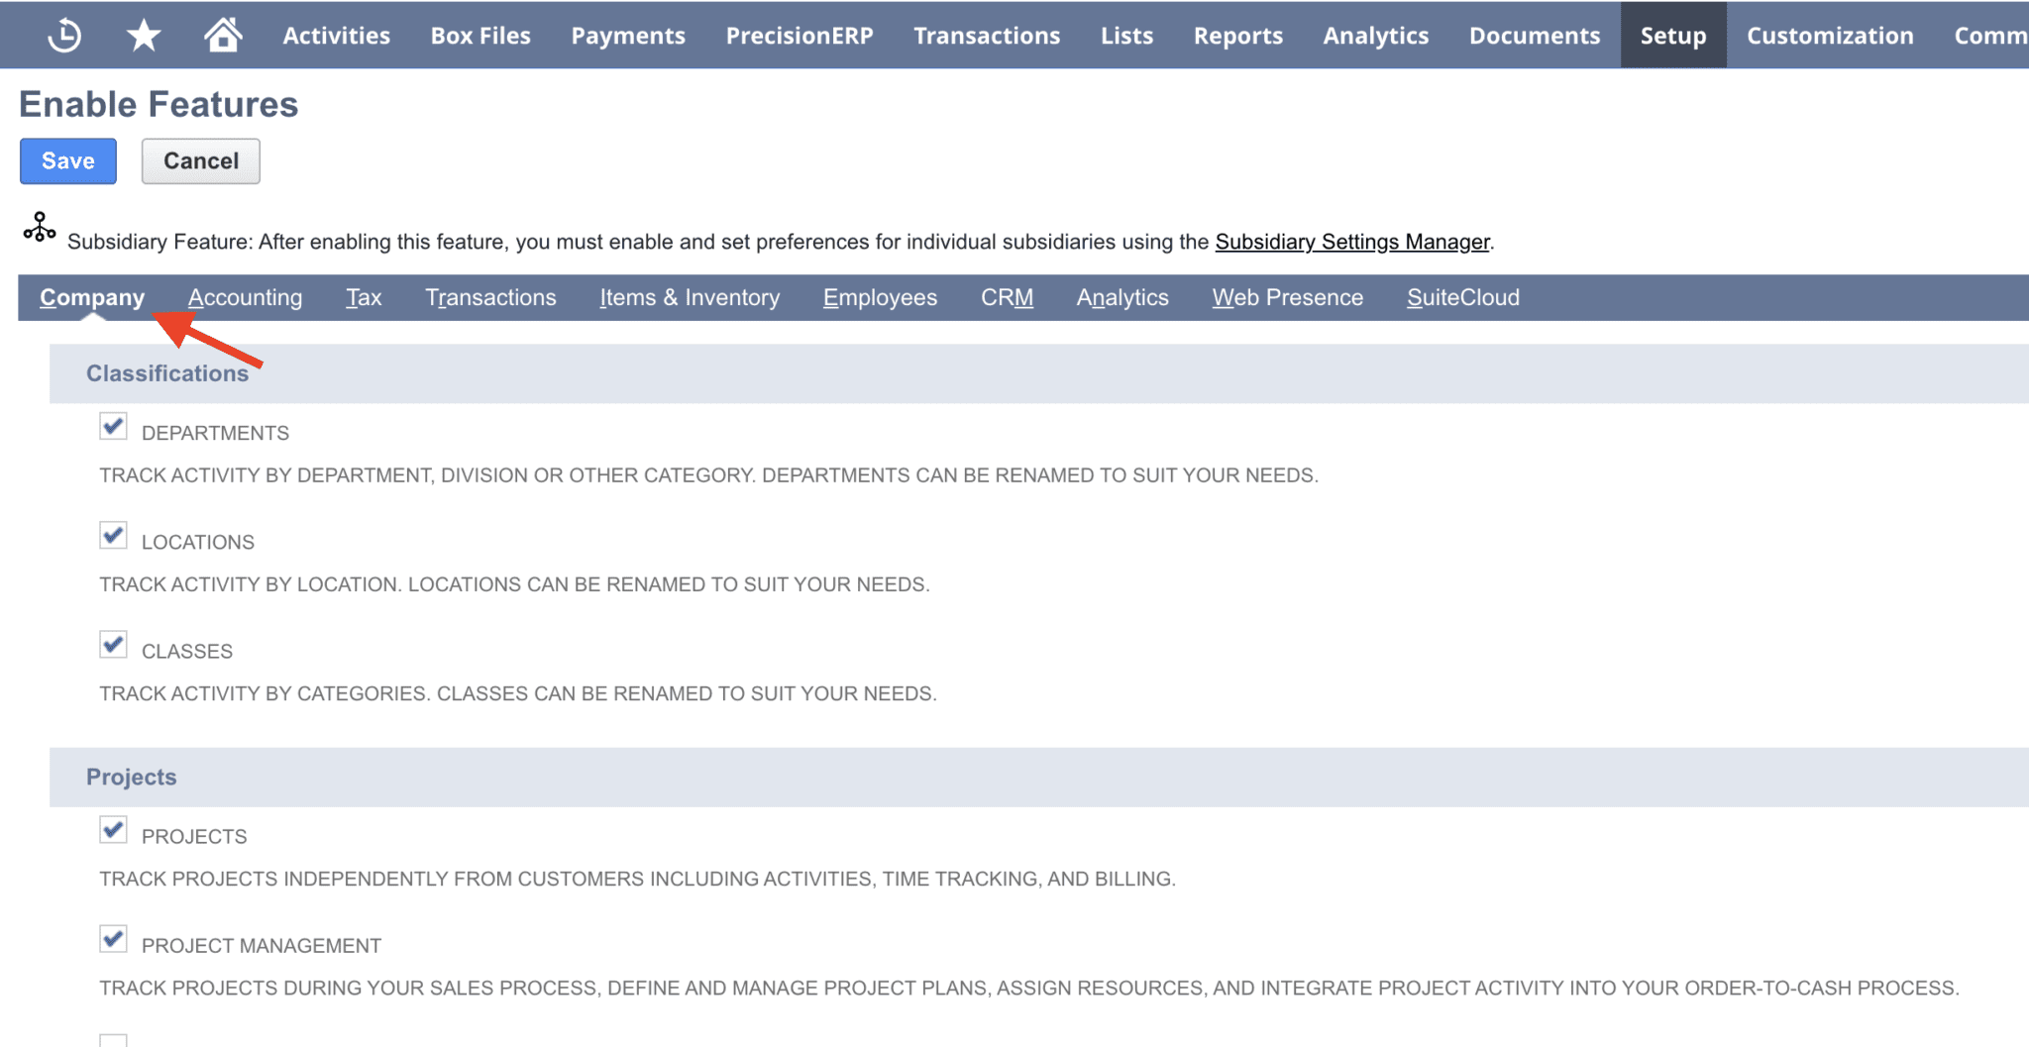2029x1047 pixels.
Task: Disable the Projects feature
Action: [112, 829]
